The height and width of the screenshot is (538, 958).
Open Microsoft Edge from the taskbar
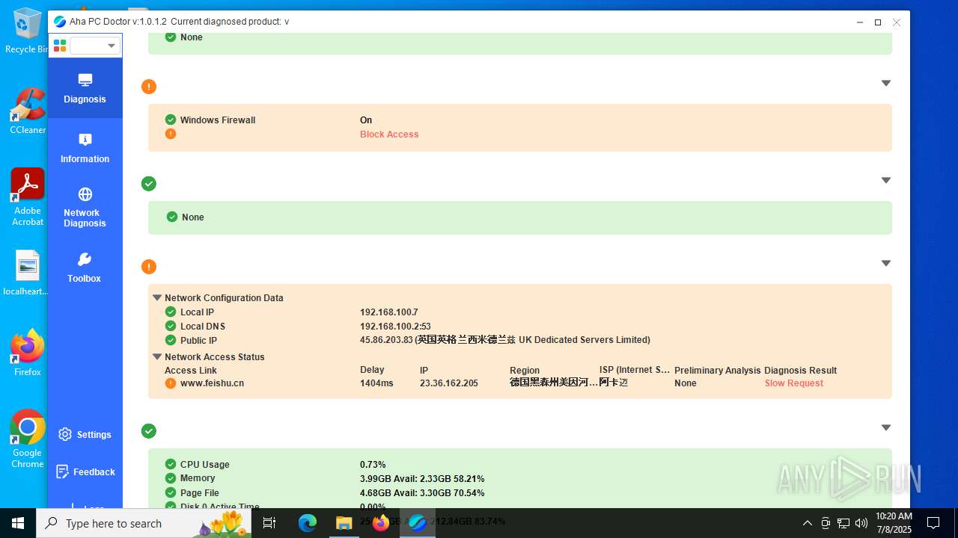point(308,523)
